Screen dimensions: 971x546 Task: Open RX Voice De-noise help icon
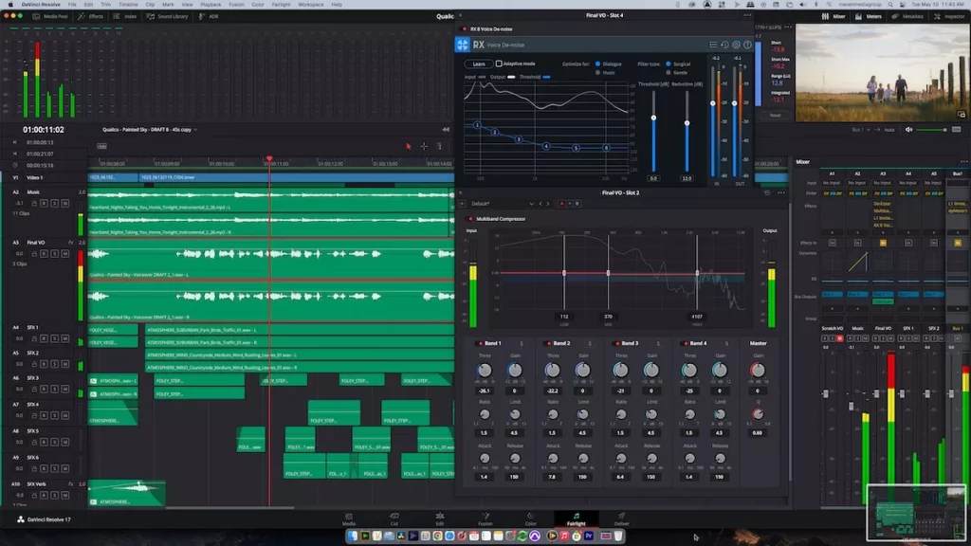(747, 45)
